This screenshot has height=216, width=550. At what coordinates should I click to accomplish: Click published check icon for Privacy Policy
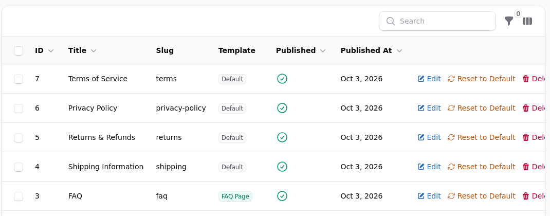[282, 108]
